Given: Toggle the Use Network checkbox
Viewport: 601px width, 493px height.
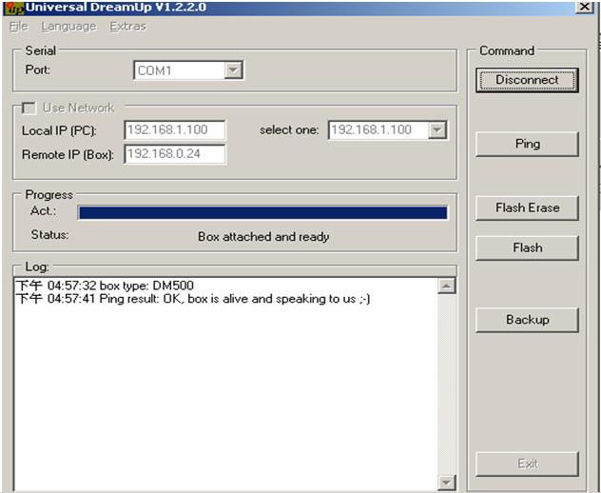Looking at the screenshot, I should click(x=29, y=108).
